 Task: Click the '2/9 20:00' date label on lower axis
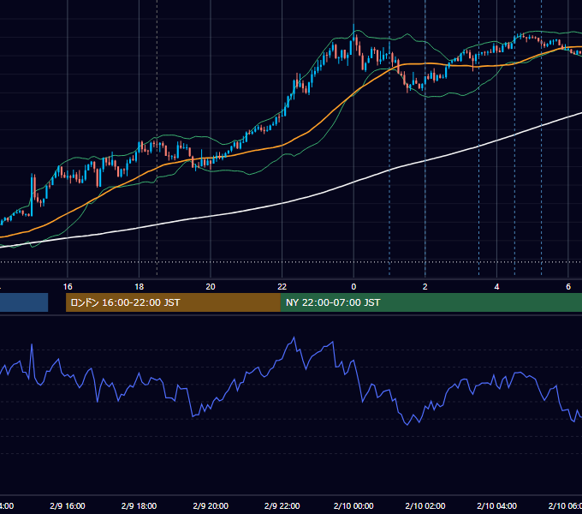[x=211, y=506]
